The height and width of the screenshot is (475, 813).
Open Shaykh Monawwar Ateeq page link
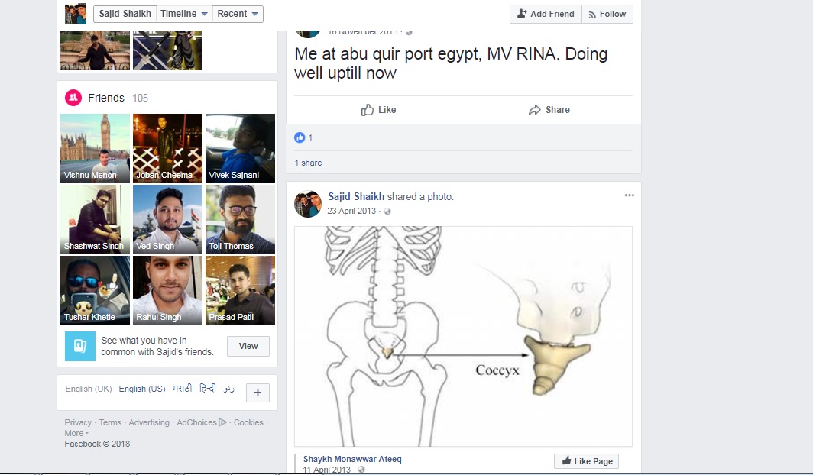352,459
